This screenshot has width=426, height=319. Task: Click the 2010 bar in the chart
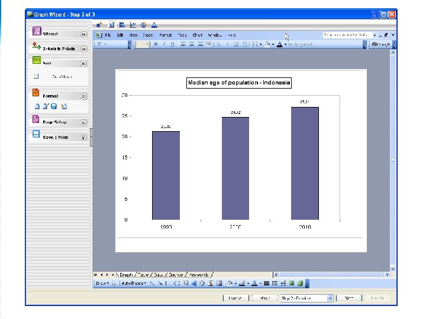click(x=305, y=163)
